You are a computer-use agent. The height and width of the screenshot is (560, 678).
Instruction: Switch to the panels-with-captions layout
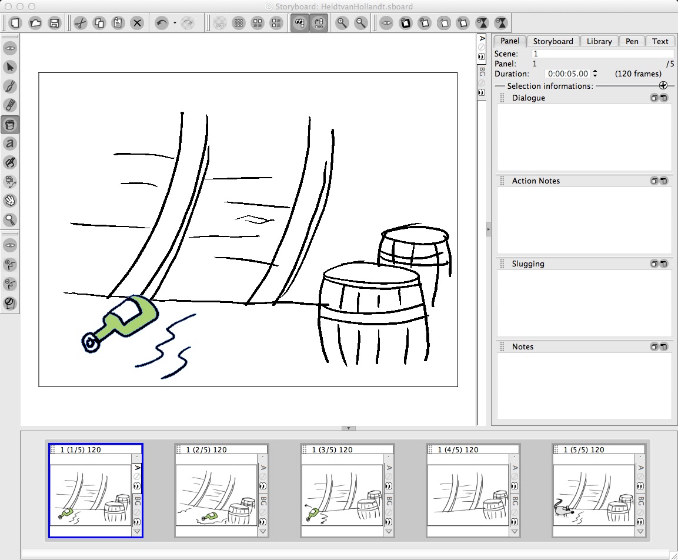276,23
